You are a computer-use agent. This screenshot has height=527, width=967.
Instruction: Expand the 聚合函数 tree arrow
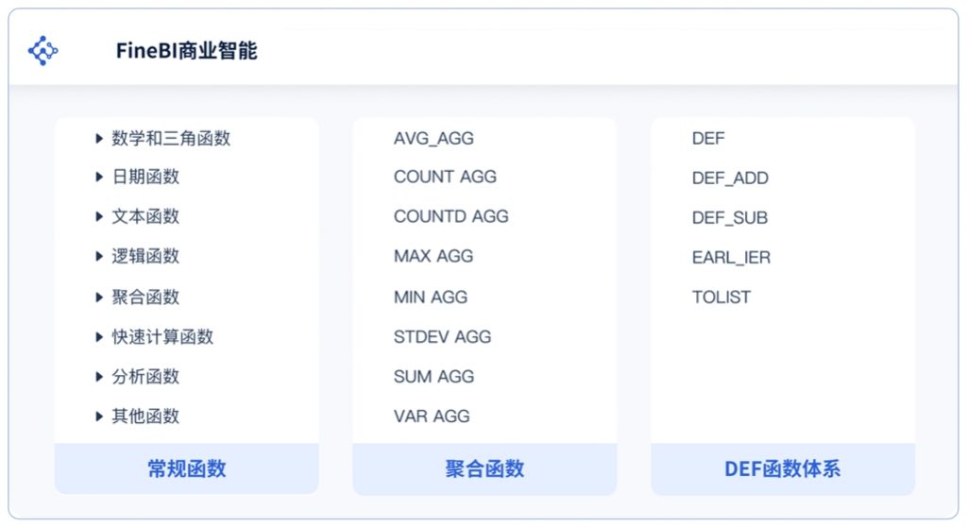pyautogui.click(x=98, y=297)
